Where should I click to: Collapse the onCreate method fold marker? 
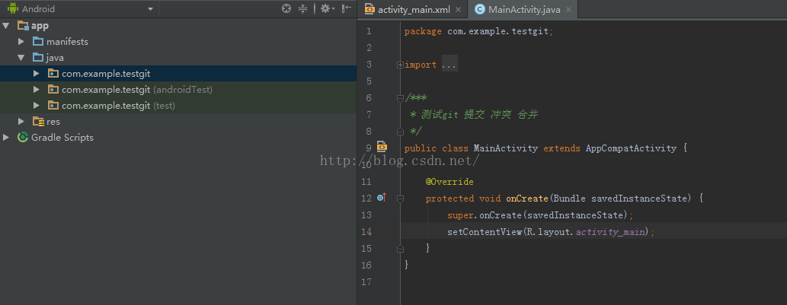[x=400, y=198]
